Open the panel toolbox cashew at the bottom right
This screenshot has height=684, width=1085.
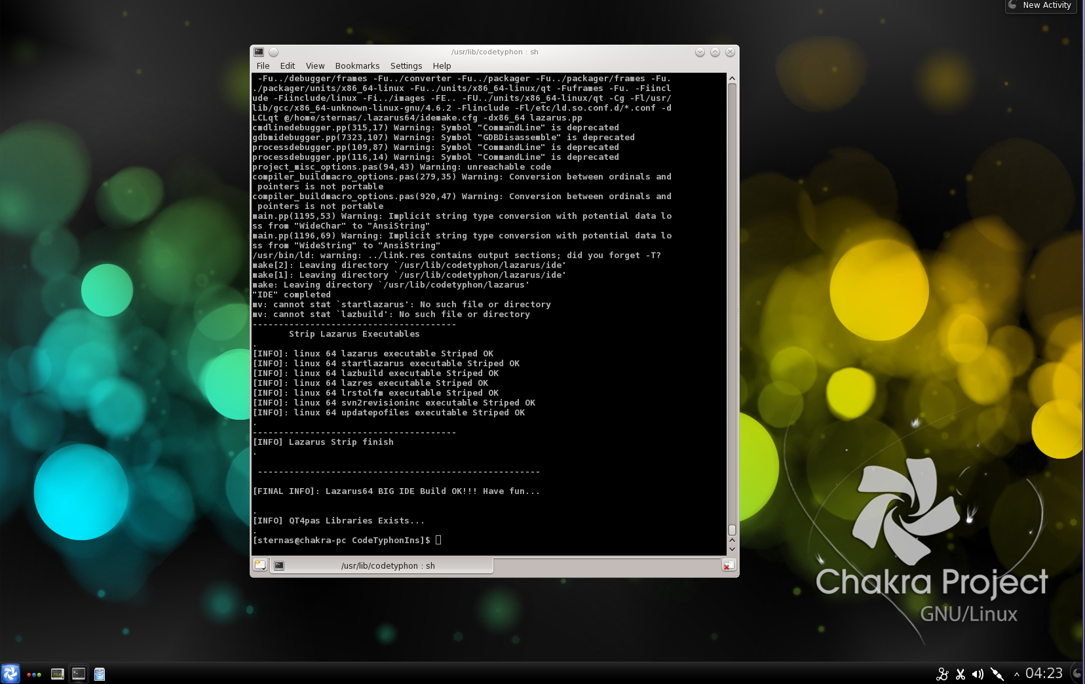pos(1077,674)
